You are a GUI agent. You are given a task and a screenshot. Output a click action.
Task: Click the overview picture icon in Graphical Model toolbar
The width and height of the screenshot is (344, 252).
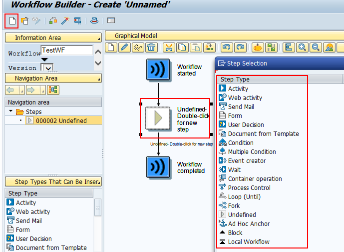point(330,47)
